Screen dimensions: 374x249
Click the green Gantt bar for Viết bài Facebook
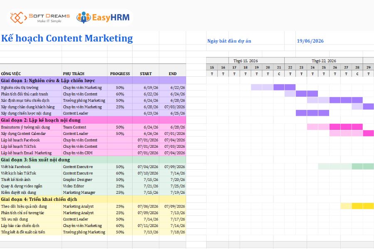[346, 166]
